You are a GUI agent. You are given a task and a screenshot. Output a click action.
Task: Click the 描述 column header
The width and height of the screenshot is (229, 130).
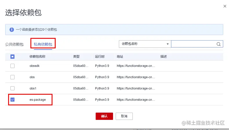pyautogui.click(x=163, y=57)
